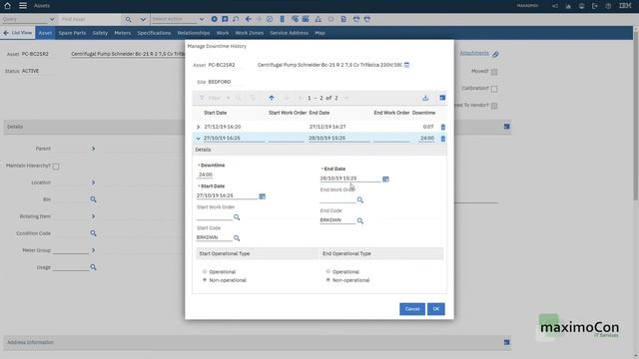
Task: Click the Downtime 24:00 input field
Action: (206, 175)
